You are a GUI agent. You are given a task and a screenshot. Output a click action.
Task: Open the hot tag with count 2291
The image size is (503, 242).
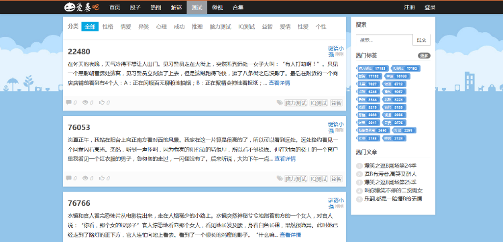tap(404, 131)
